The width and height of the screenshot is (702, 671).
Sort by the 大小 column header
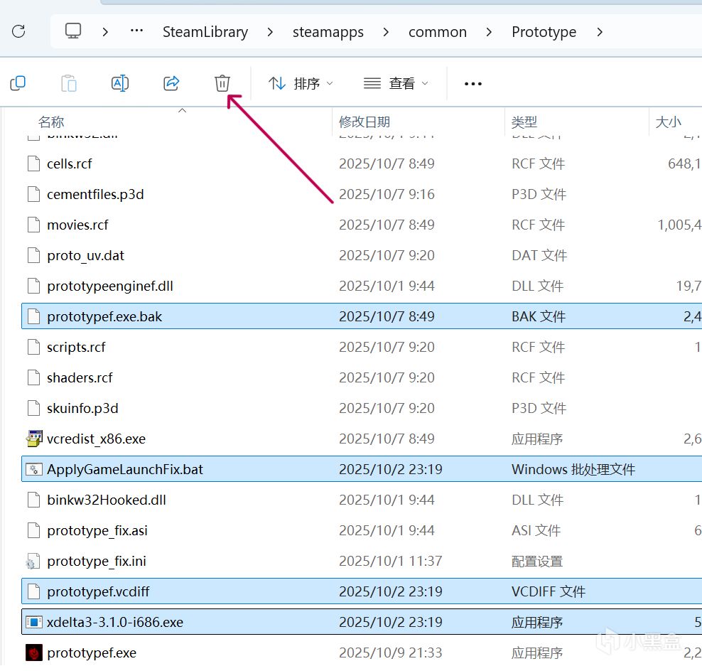[x=669, y=122]
